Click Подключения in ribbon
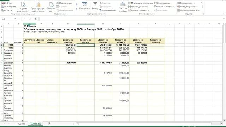The image size is (226, 127). point(64,3)
